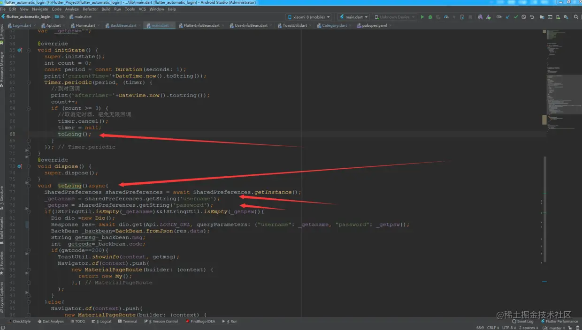Open the Navigate menu

coord(40,9)
